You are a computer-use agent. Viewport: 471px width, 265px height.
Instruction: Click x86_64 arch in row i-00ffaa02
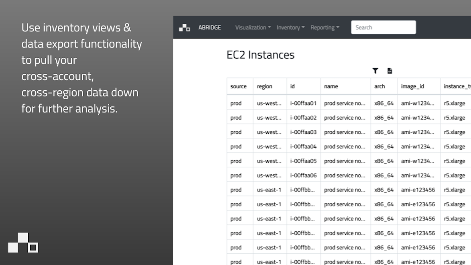point(384,118)
